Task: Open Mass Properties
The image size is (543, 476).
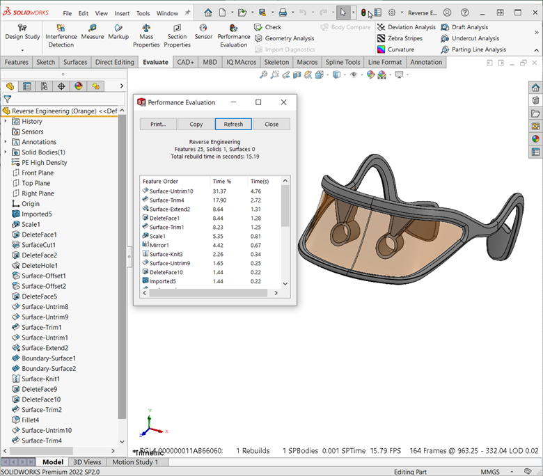Action: [146, 35]
